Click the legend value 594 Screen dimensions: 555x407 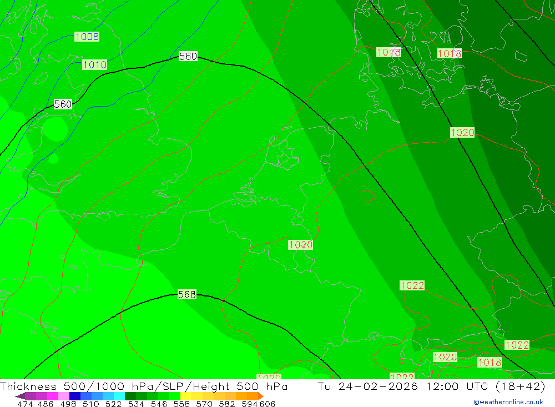(x=250, y=404)
